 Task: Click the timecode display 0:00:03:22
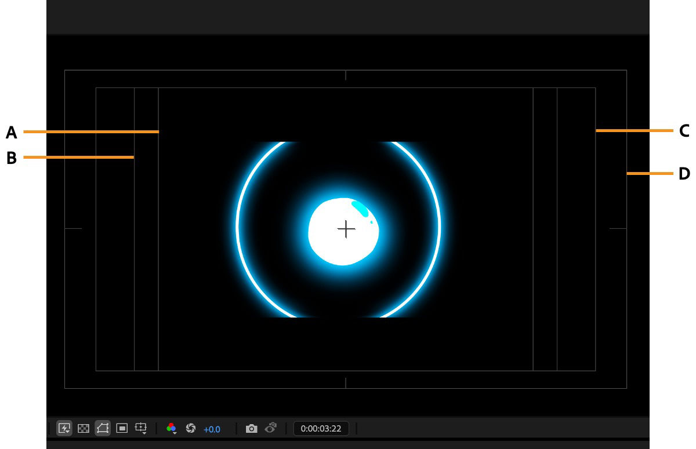click(x=321, y=429)
